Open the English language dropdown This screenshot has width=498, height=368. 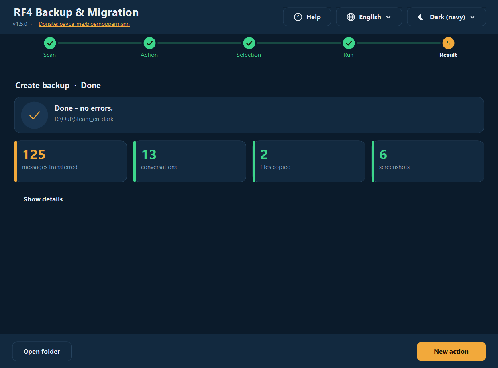(x=369, y=17)
